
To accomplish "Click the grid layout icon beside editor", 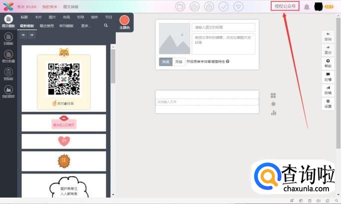I will (273, 95).
